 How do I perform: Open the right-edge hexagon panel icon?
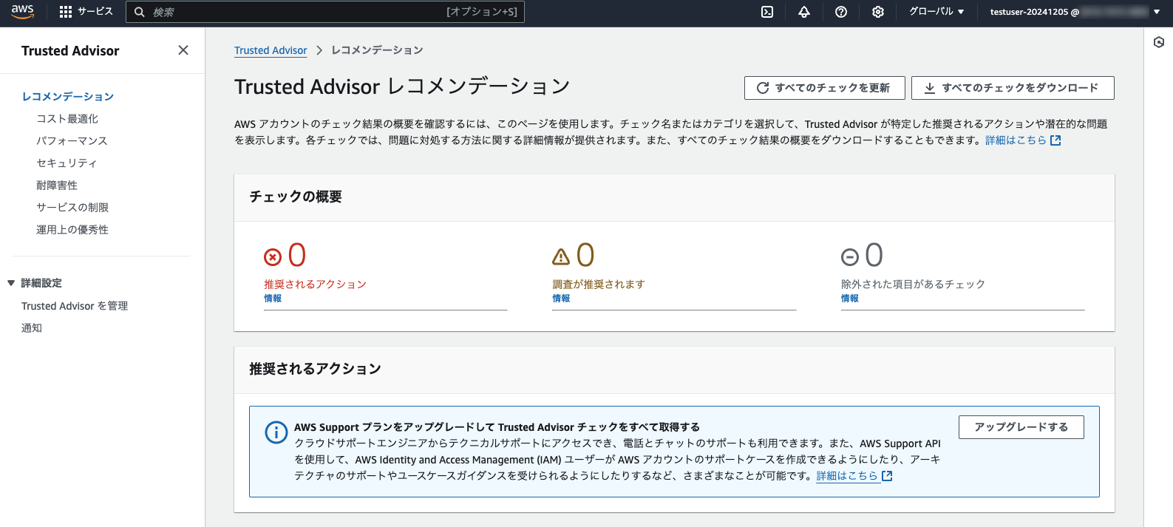click(1159, 42)
